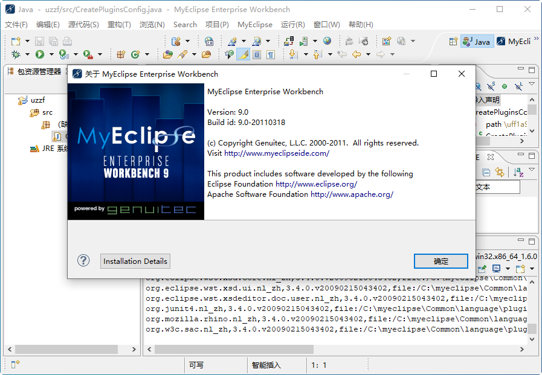This screenshot has width=542, height=375.
Task: Click the help question mark icon
Action: click(83, 261)
